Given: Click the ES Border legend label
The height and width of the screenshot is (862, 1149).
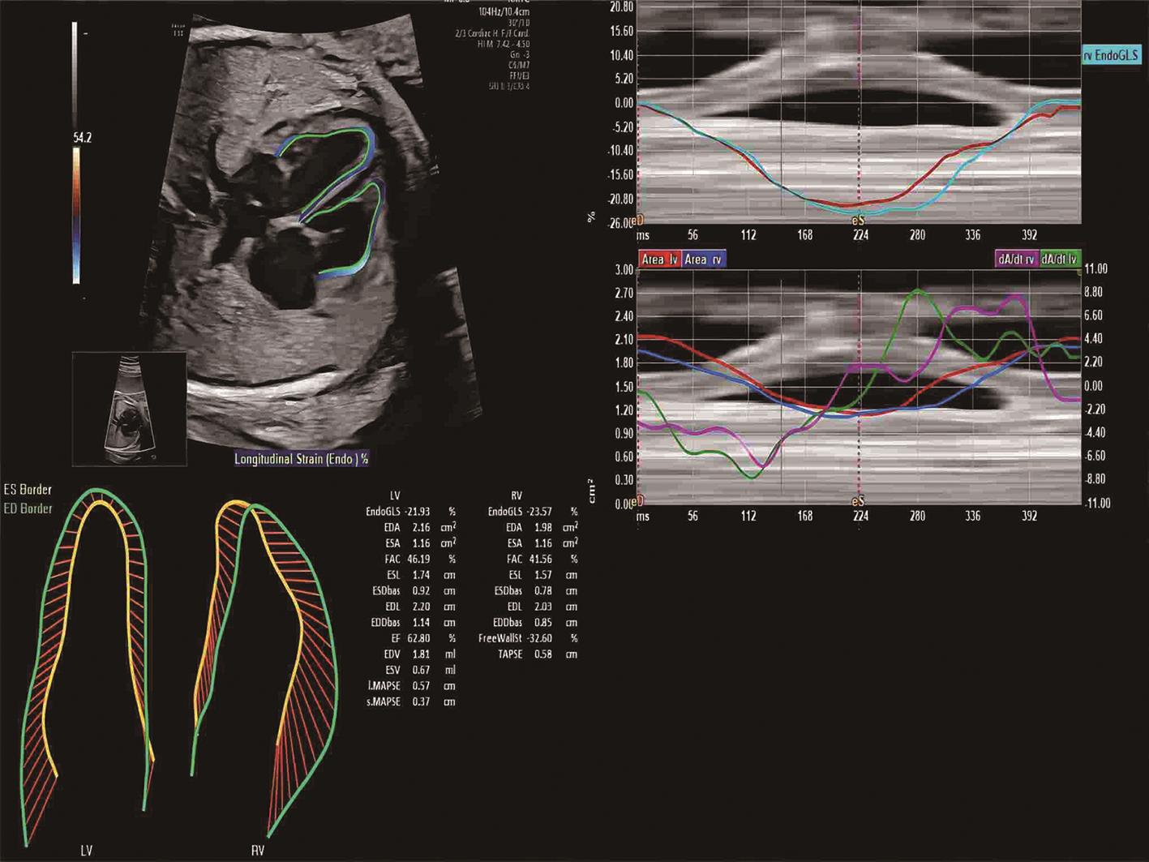Looking at the screenshot, I should pyautogui.click(x=28, y=490).
